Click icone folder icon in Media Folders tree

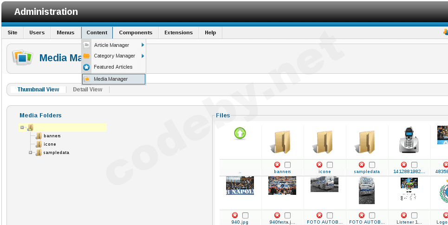(39, 144)
